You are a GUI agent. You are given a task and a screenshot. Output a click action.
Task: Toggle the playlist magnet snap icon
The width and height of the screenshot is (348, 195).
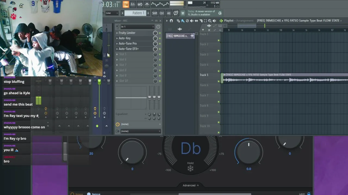pyautogui.click(x=171, y=21)
